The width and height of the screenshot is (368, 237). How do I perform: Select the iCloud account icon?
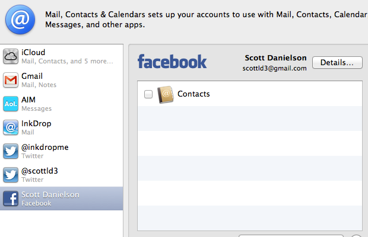[11, 56]
